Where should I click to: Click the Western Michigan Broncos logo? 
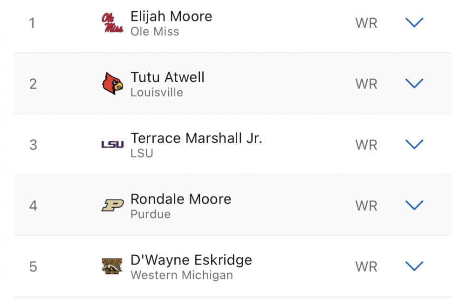point(112,266)
